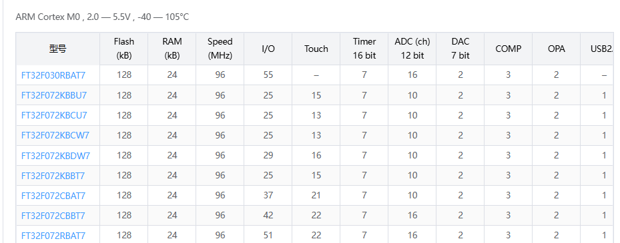Open the FT32F072KBDW7 product link
This screenshot has width=620, height=243.
(x=56, y=155)
